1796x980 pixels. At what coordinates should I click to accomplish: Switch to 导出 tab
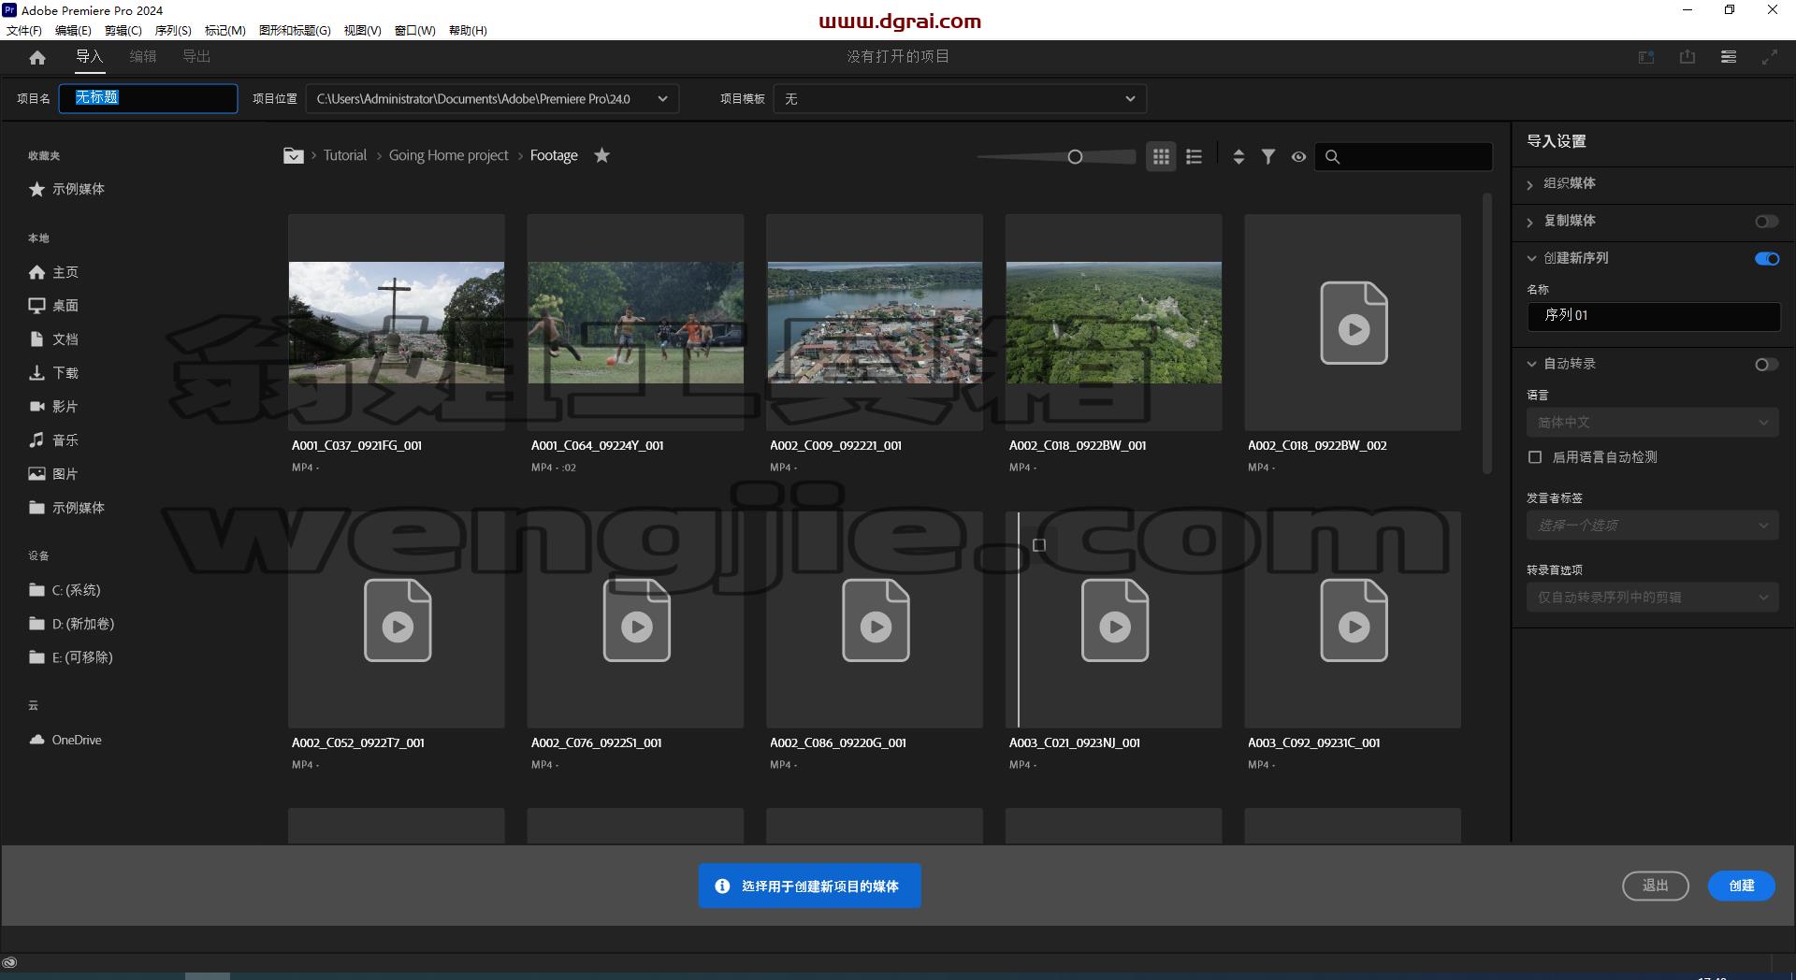[x=196, y=57]
